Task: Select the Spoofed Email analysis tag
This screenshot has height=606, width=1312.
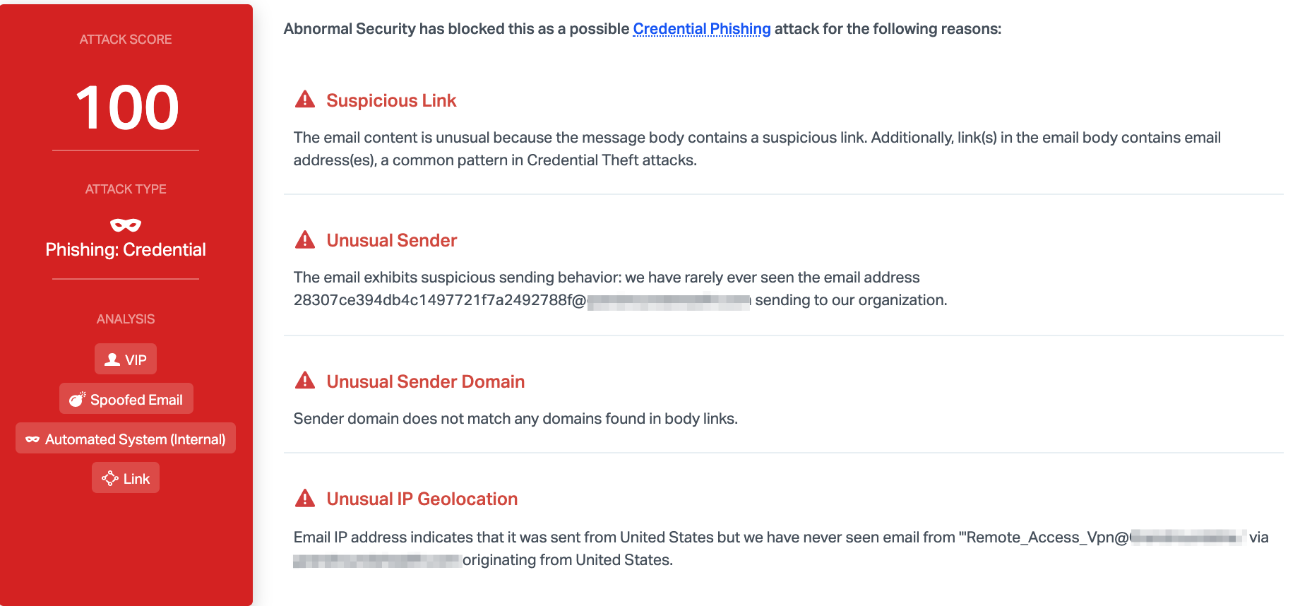Action: [x=126, y=399]
